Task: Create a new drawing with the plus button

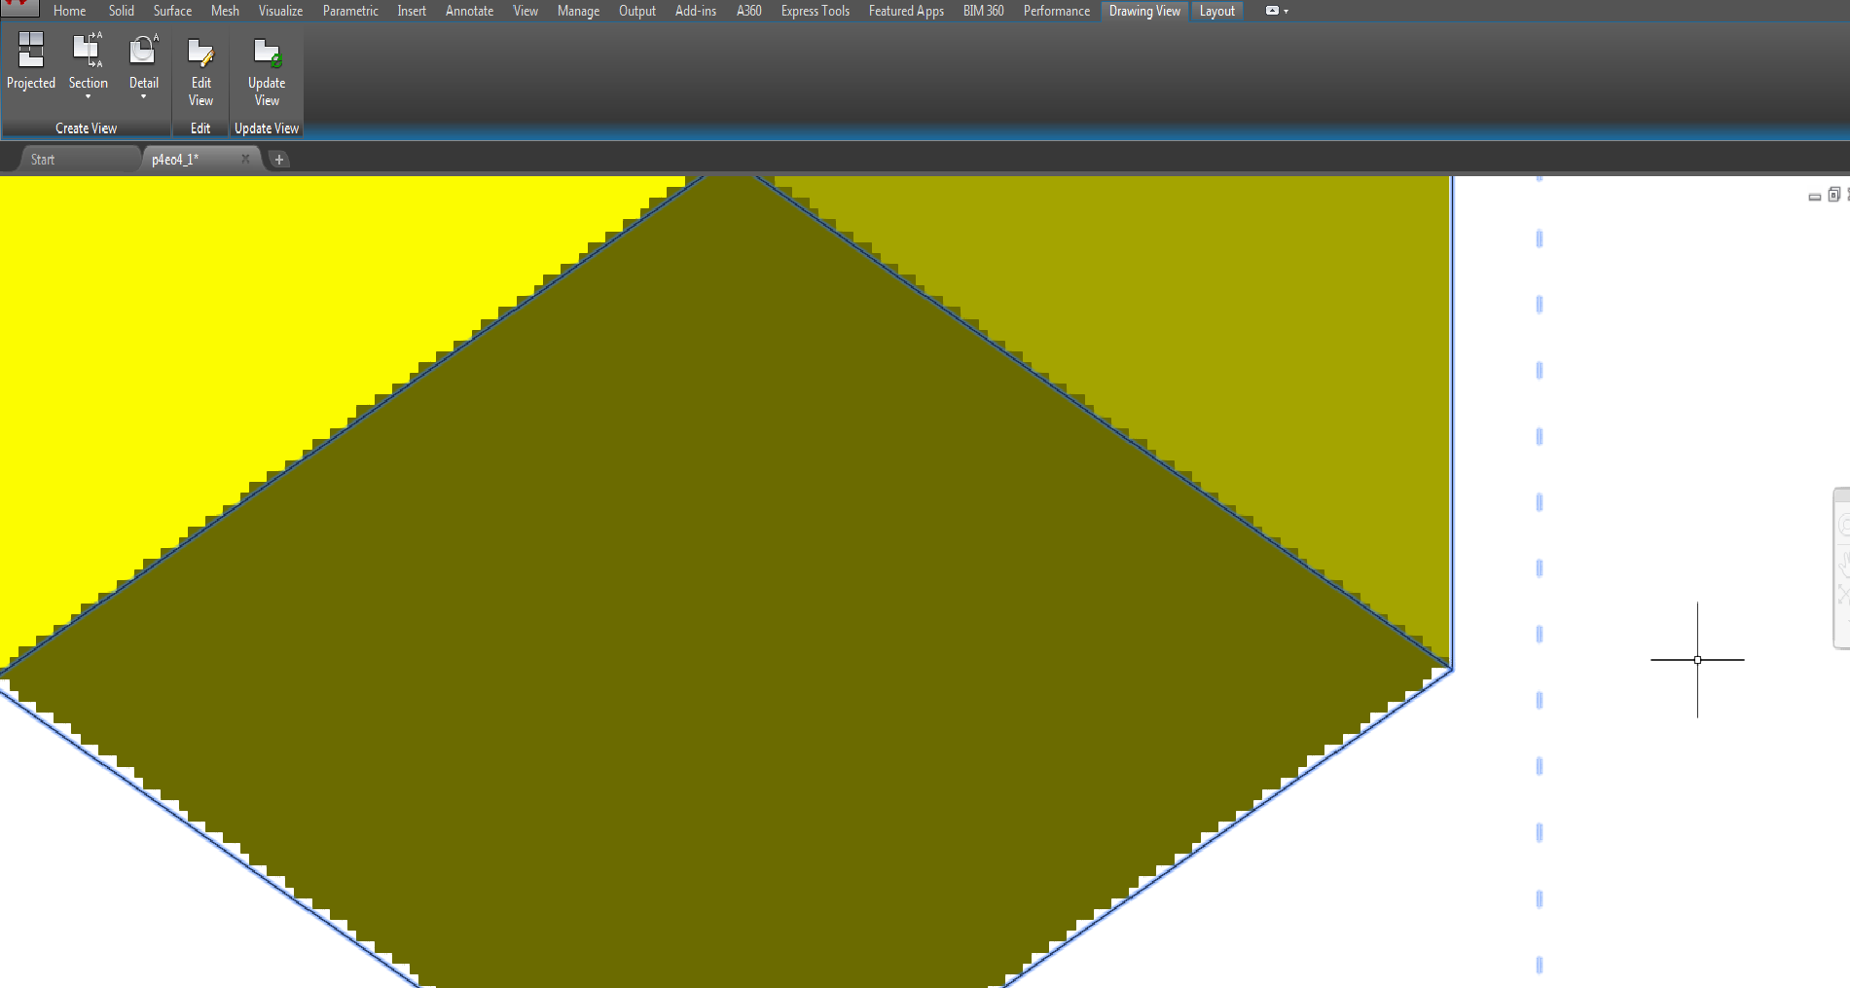Action: 279,159
